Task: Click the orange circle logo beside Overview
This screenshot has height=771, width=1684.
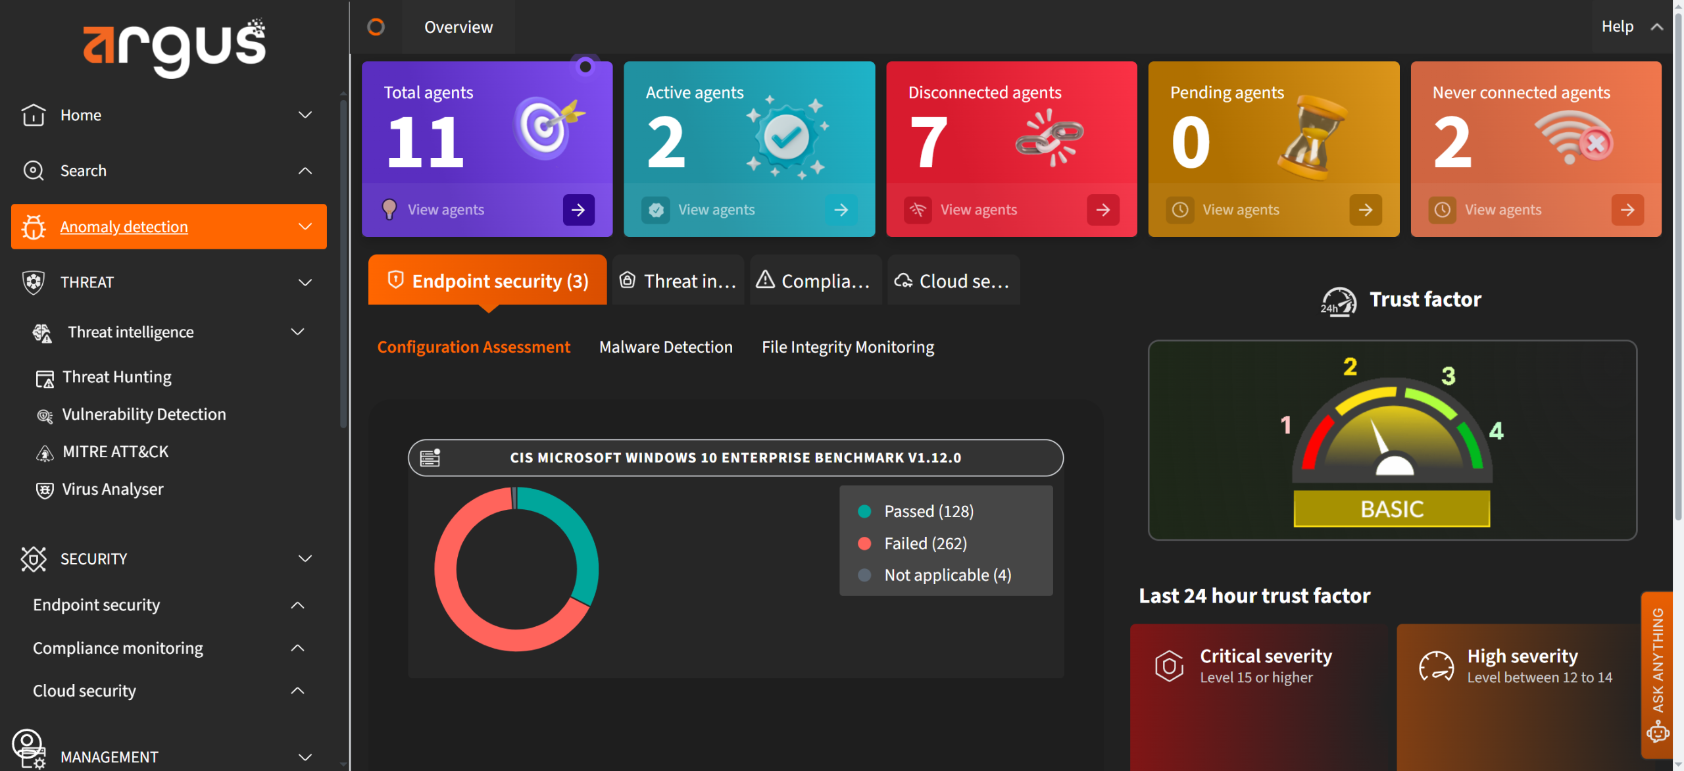Action: tap(376, 27)
